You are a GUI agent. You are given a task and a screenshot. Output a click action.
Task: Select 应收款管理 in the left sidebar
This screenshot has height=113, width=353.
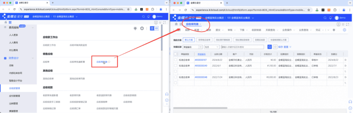pyautogui.click(x=14, y=88)
